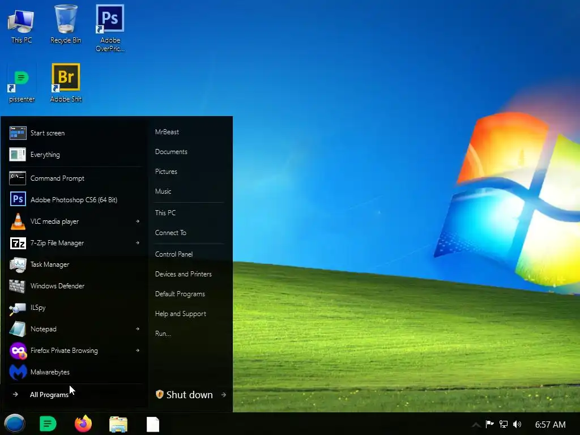Open the Recycle Bin desktop icon
Image resolution: width=580 pixels, height=435 pixels.
tap(66, 25)
